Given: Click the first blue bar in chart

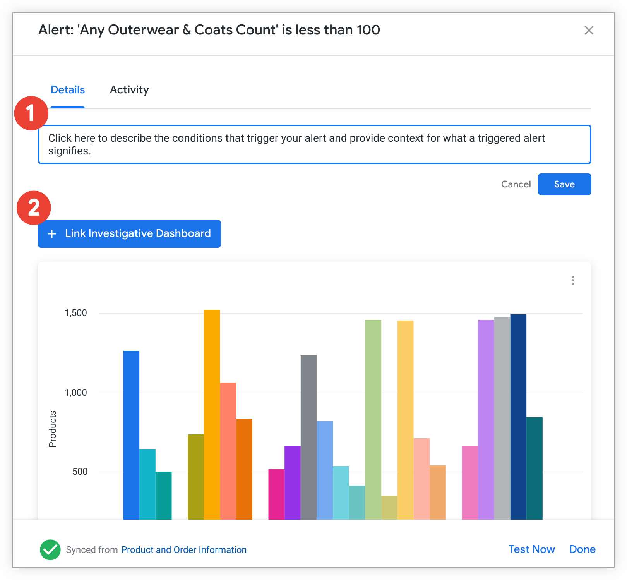Looking at the screenshot, I should pos(131,435).
